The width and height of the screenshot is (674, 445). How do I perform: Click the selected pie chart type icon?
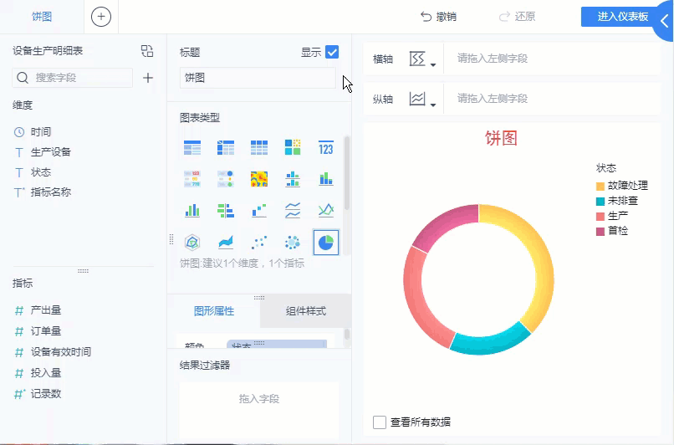pyautogui.click(x=326, y=243)
